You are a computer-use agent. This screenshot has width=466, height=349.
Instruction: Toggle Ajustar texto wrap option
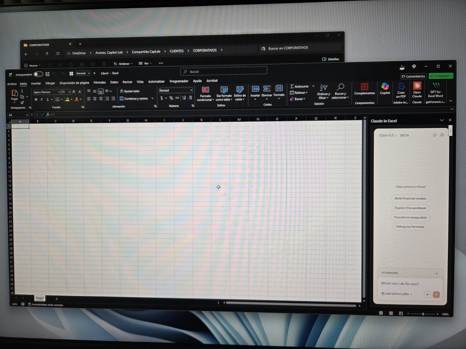click(129, 91)
